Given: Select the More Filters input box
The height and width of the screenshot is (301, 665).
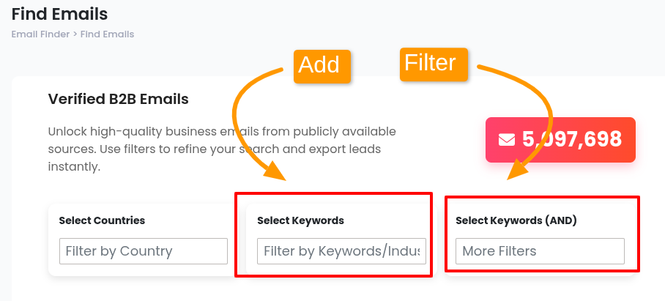Looking at the screenshot, I should pyautogui.click(x=540, y=251).
